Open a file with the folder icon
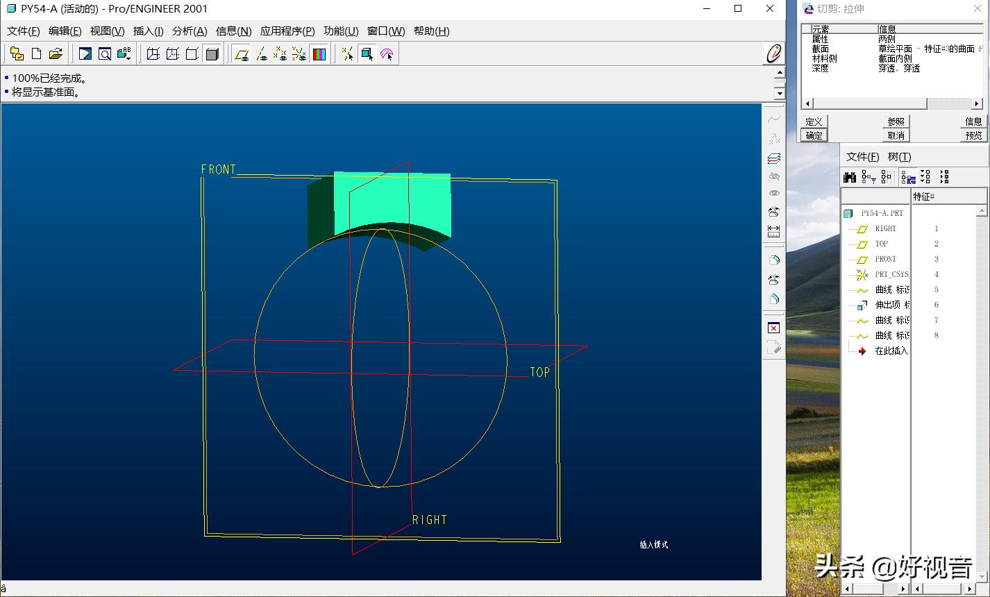Viewport: 990px width, 597px height. (56, 53)
